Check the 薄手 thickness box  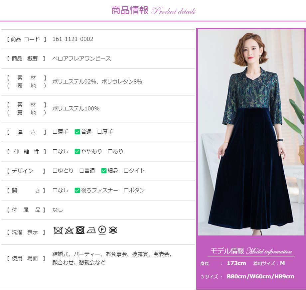(x=55, y=132)
